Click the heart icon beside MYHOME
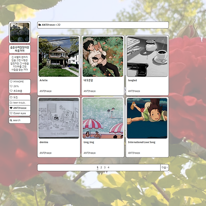This screenshot has height=206, width=206. tap(11, 81)
